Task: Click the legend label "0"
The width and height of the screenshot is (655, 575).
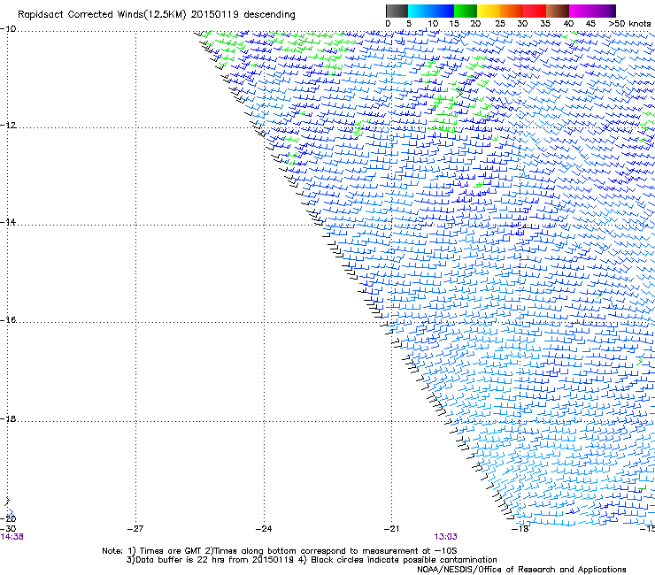Action: pyautogui.click(x=388, y=24)
